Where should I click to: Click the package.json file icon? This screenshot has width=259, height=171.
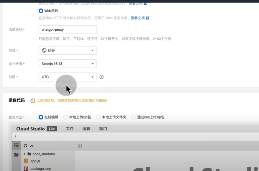tap(26, 169)
